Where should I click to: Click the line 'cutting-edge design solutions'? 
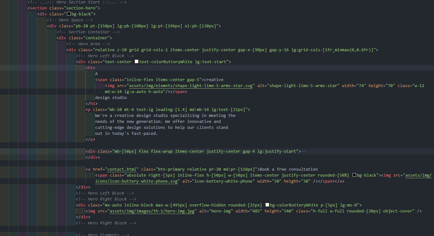point(162,128)
